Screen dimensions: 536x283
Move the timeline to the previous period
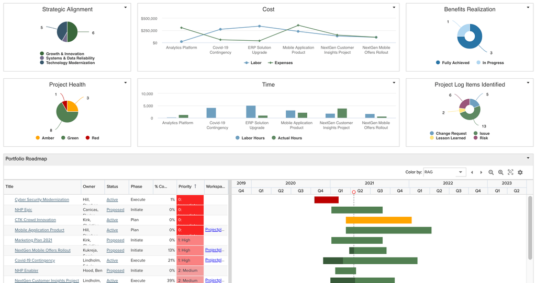point(472,172)
